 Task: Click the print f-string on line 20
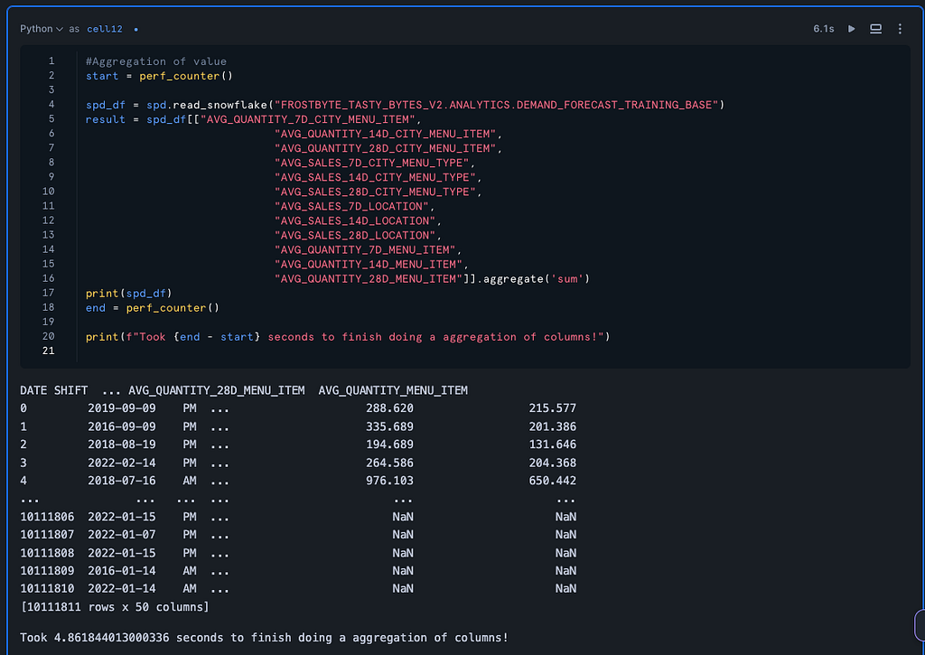[348, 337]
